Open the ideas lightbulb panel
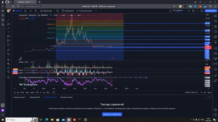Image resolution: width=218 pixels, height=122 pixels. pyautogui.click(x=215, y=42)
